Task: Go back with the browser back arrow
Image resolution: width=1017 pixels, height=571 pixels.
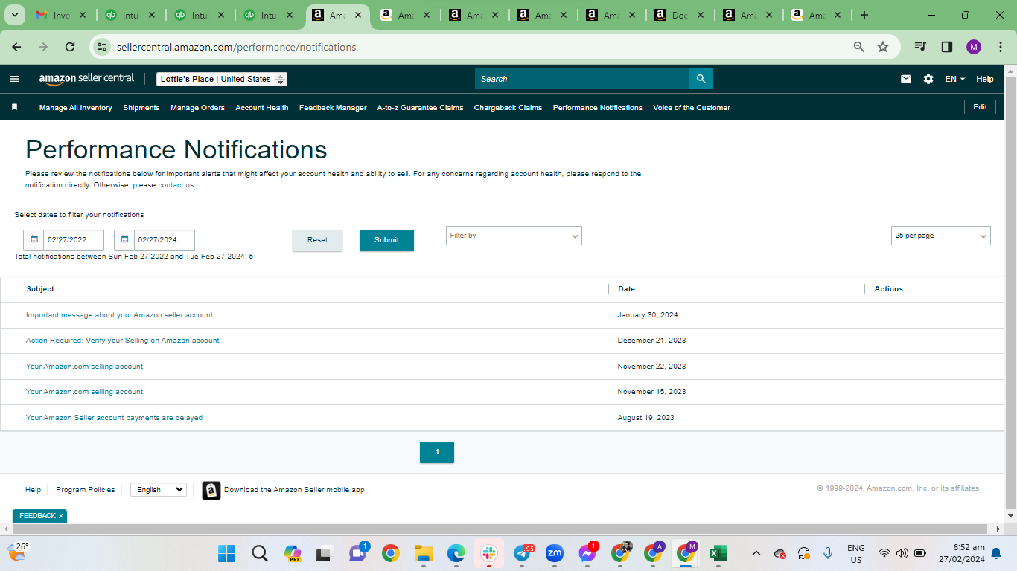Action: [16, 47]
